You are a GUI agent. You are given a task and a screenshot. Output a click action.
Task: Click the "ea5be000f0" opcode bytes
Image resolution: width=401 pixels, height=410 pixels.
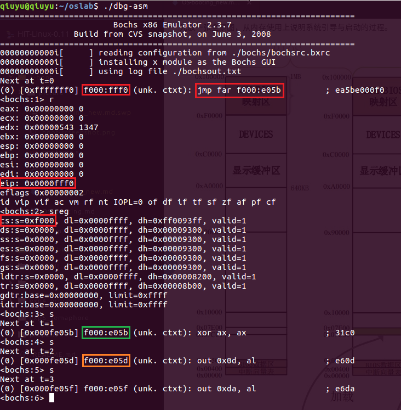[359, 90]
